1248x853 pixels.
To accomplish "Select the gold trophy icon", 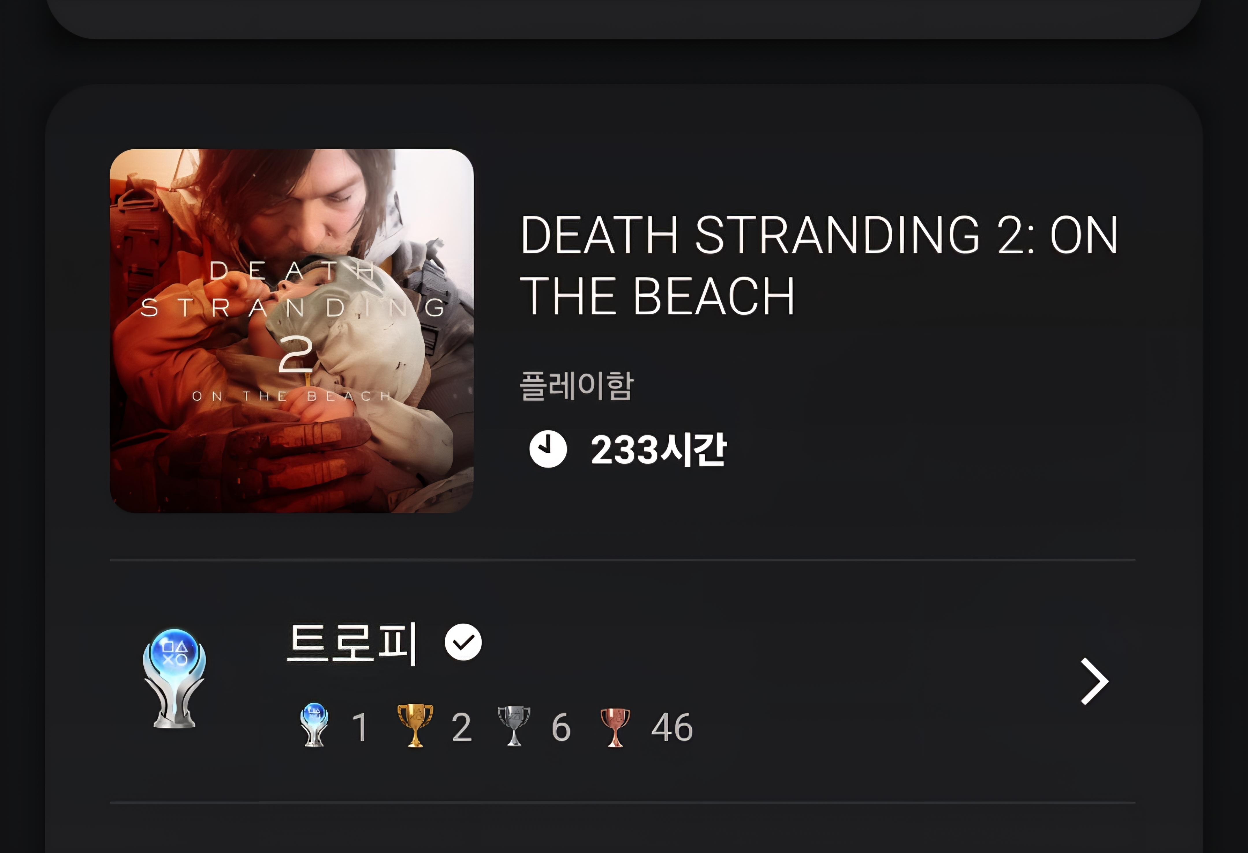I will pyautogui.click(x=415, y=725).
